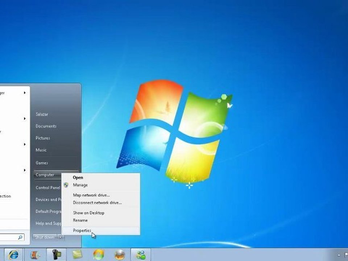Open the camcorder video app in taskbar
348x261 pixels.
point(57,255)
